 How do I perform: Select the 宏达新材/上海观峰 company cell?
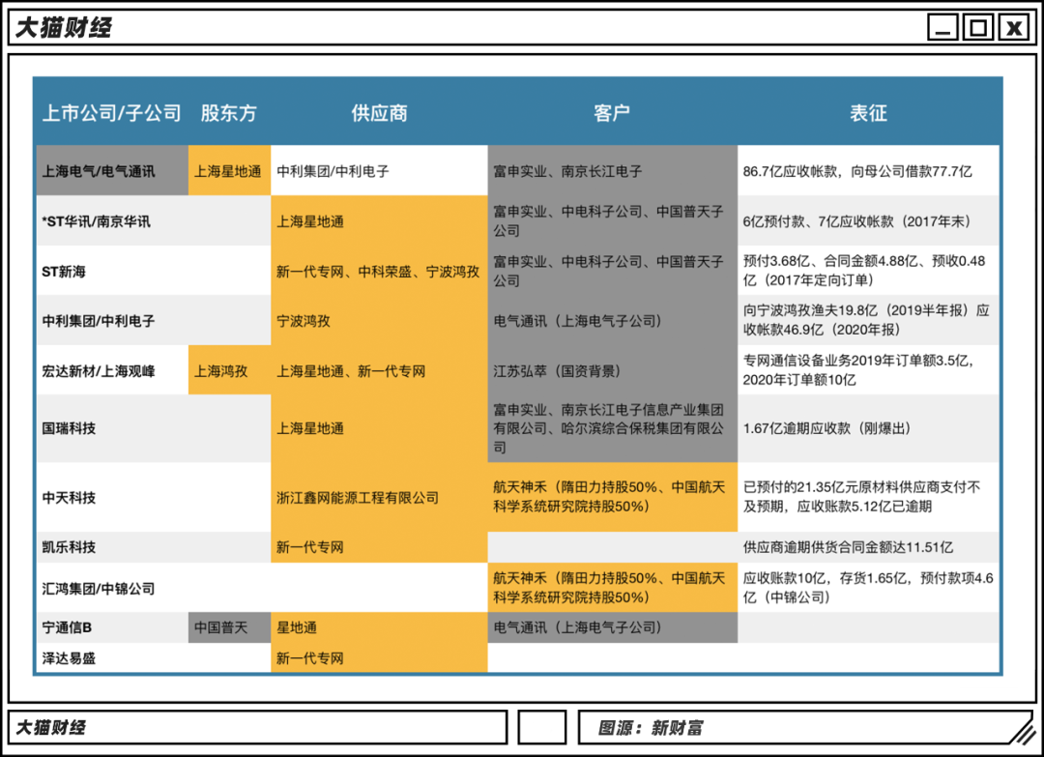[x=112, y=370]
